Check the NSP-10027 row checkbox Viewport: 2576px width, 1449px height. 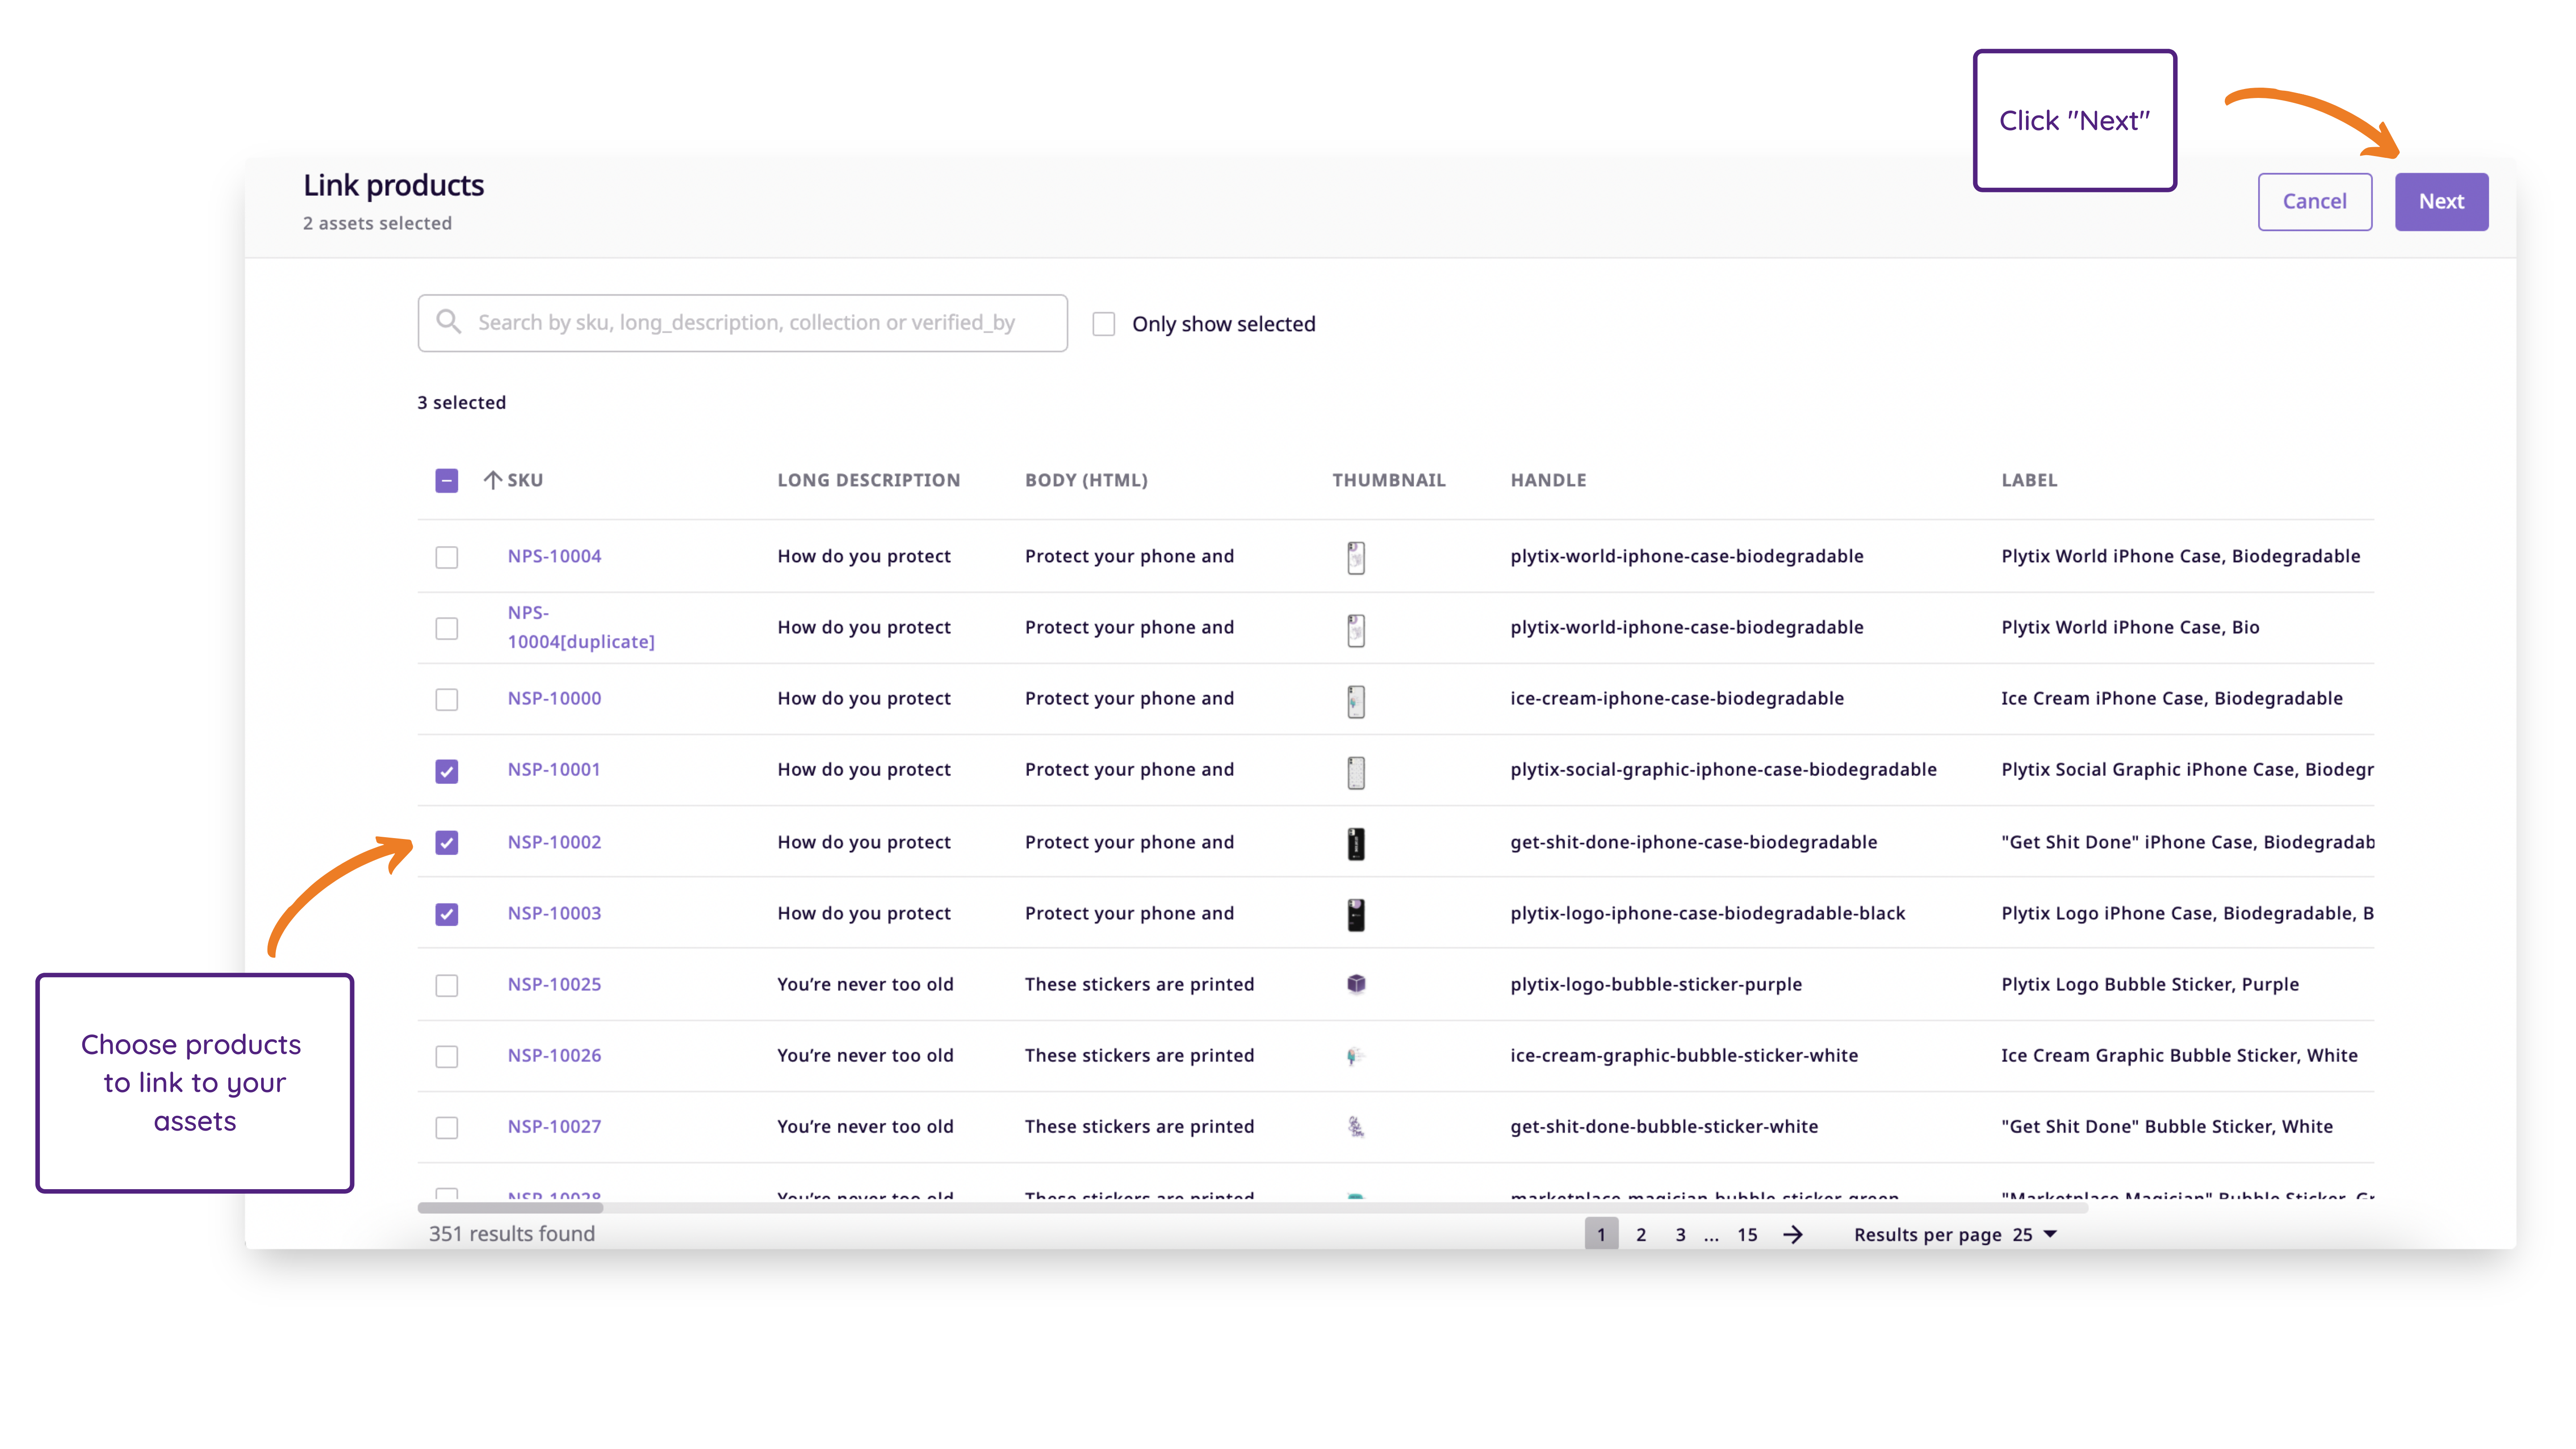click(x=447, y=1127)
